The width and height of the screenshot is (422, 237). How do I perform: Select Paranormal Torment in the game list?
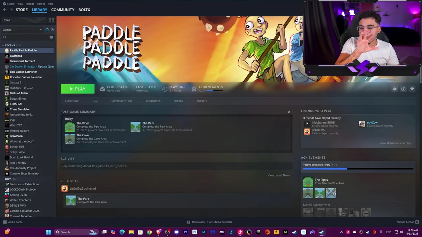(22, 61)
